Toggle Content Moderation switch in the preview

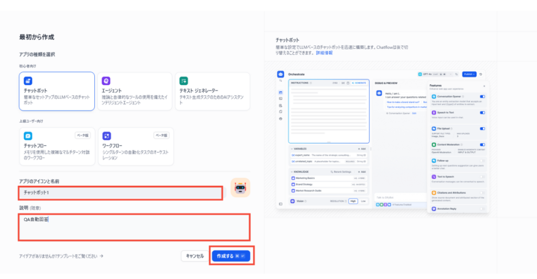coord(482,145)
